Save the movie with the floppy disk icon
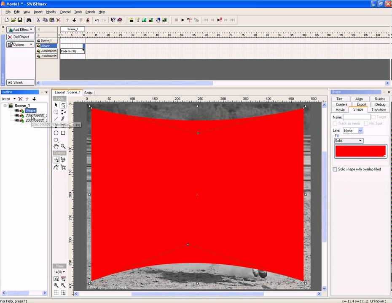The height and width of the screenshot is (303, 392). (x=20, y=20)
